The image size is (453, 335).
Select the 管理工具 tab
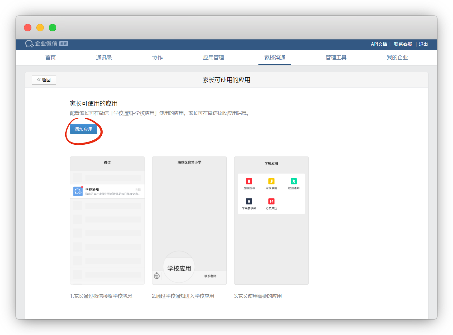coord(336,57)
